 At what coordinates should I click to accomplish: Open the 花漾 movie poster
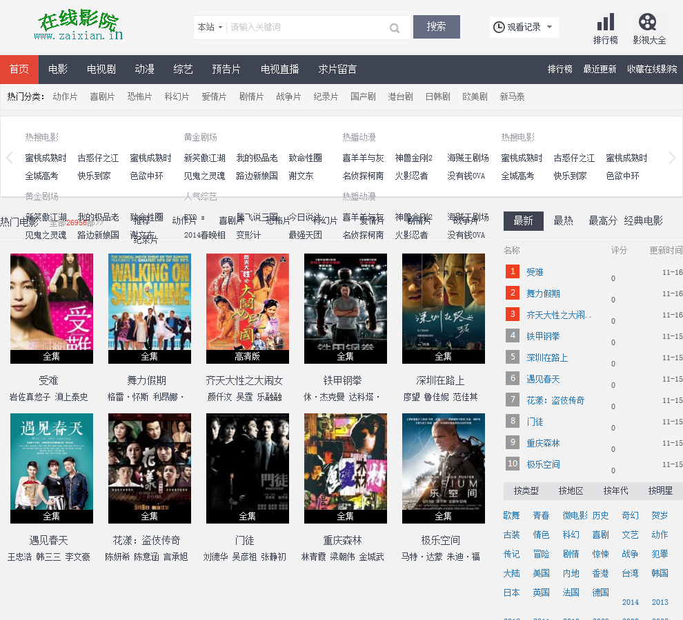(x=150, y=468)
